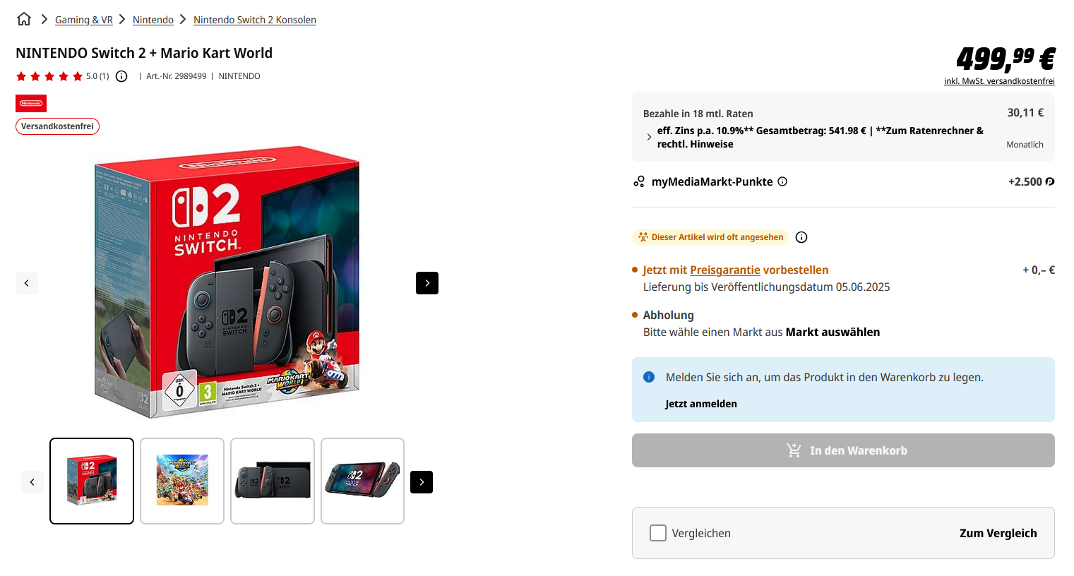Image resolution: width=1074 pixels, height=576 pixels.
Task: Click the In den Warenkorb button
Action: tap(843, 450)
